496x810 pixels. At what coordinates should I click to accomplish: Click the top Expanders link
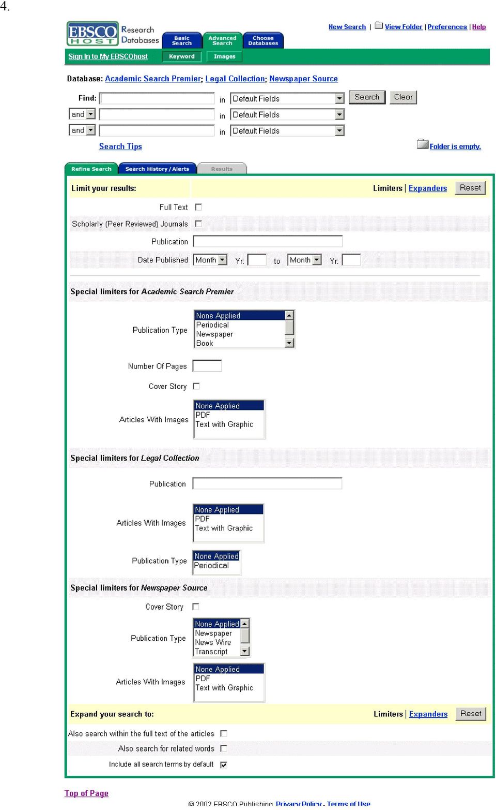click(x=428, y=188)
